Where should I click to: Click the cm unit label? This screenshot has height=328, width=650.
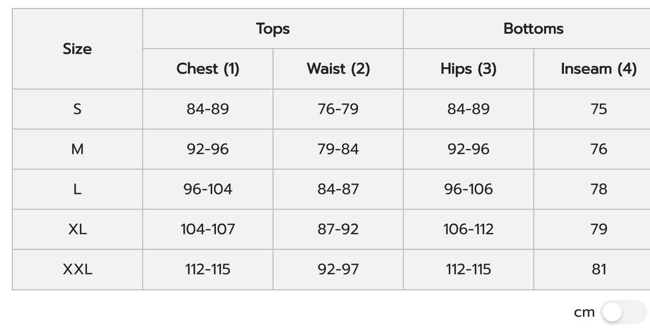coord(584,313)
